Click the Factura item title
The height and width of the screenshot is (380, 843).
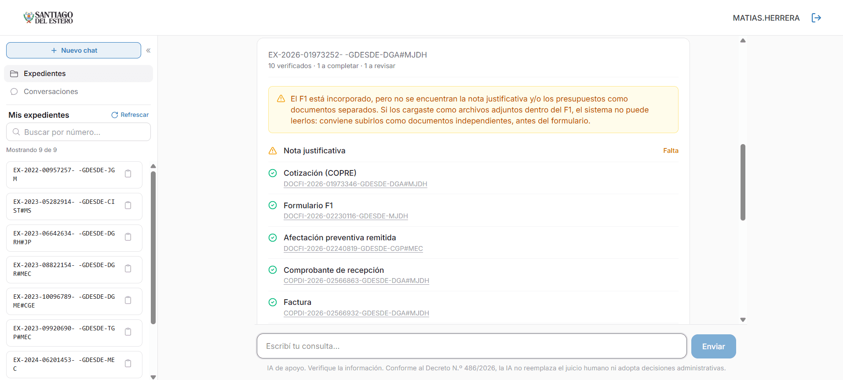click(x=297, y=302)
